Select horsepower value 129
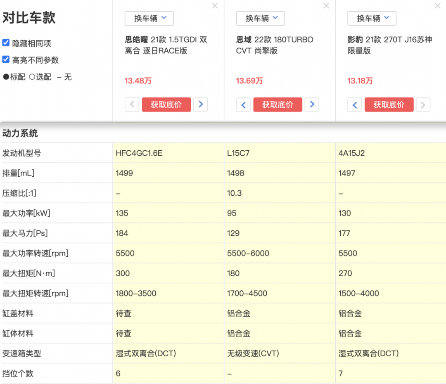446x384 pixels. tap(233, 234)
